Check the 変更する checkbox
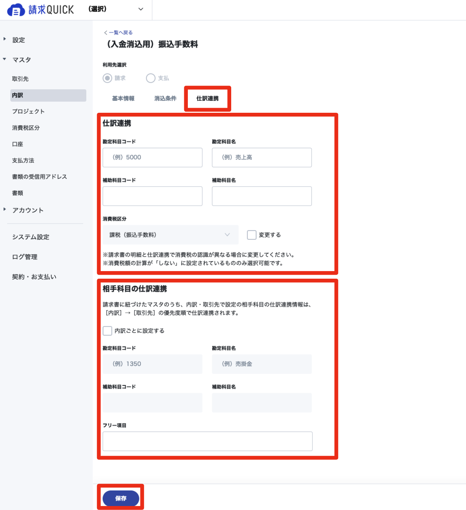 252,235
